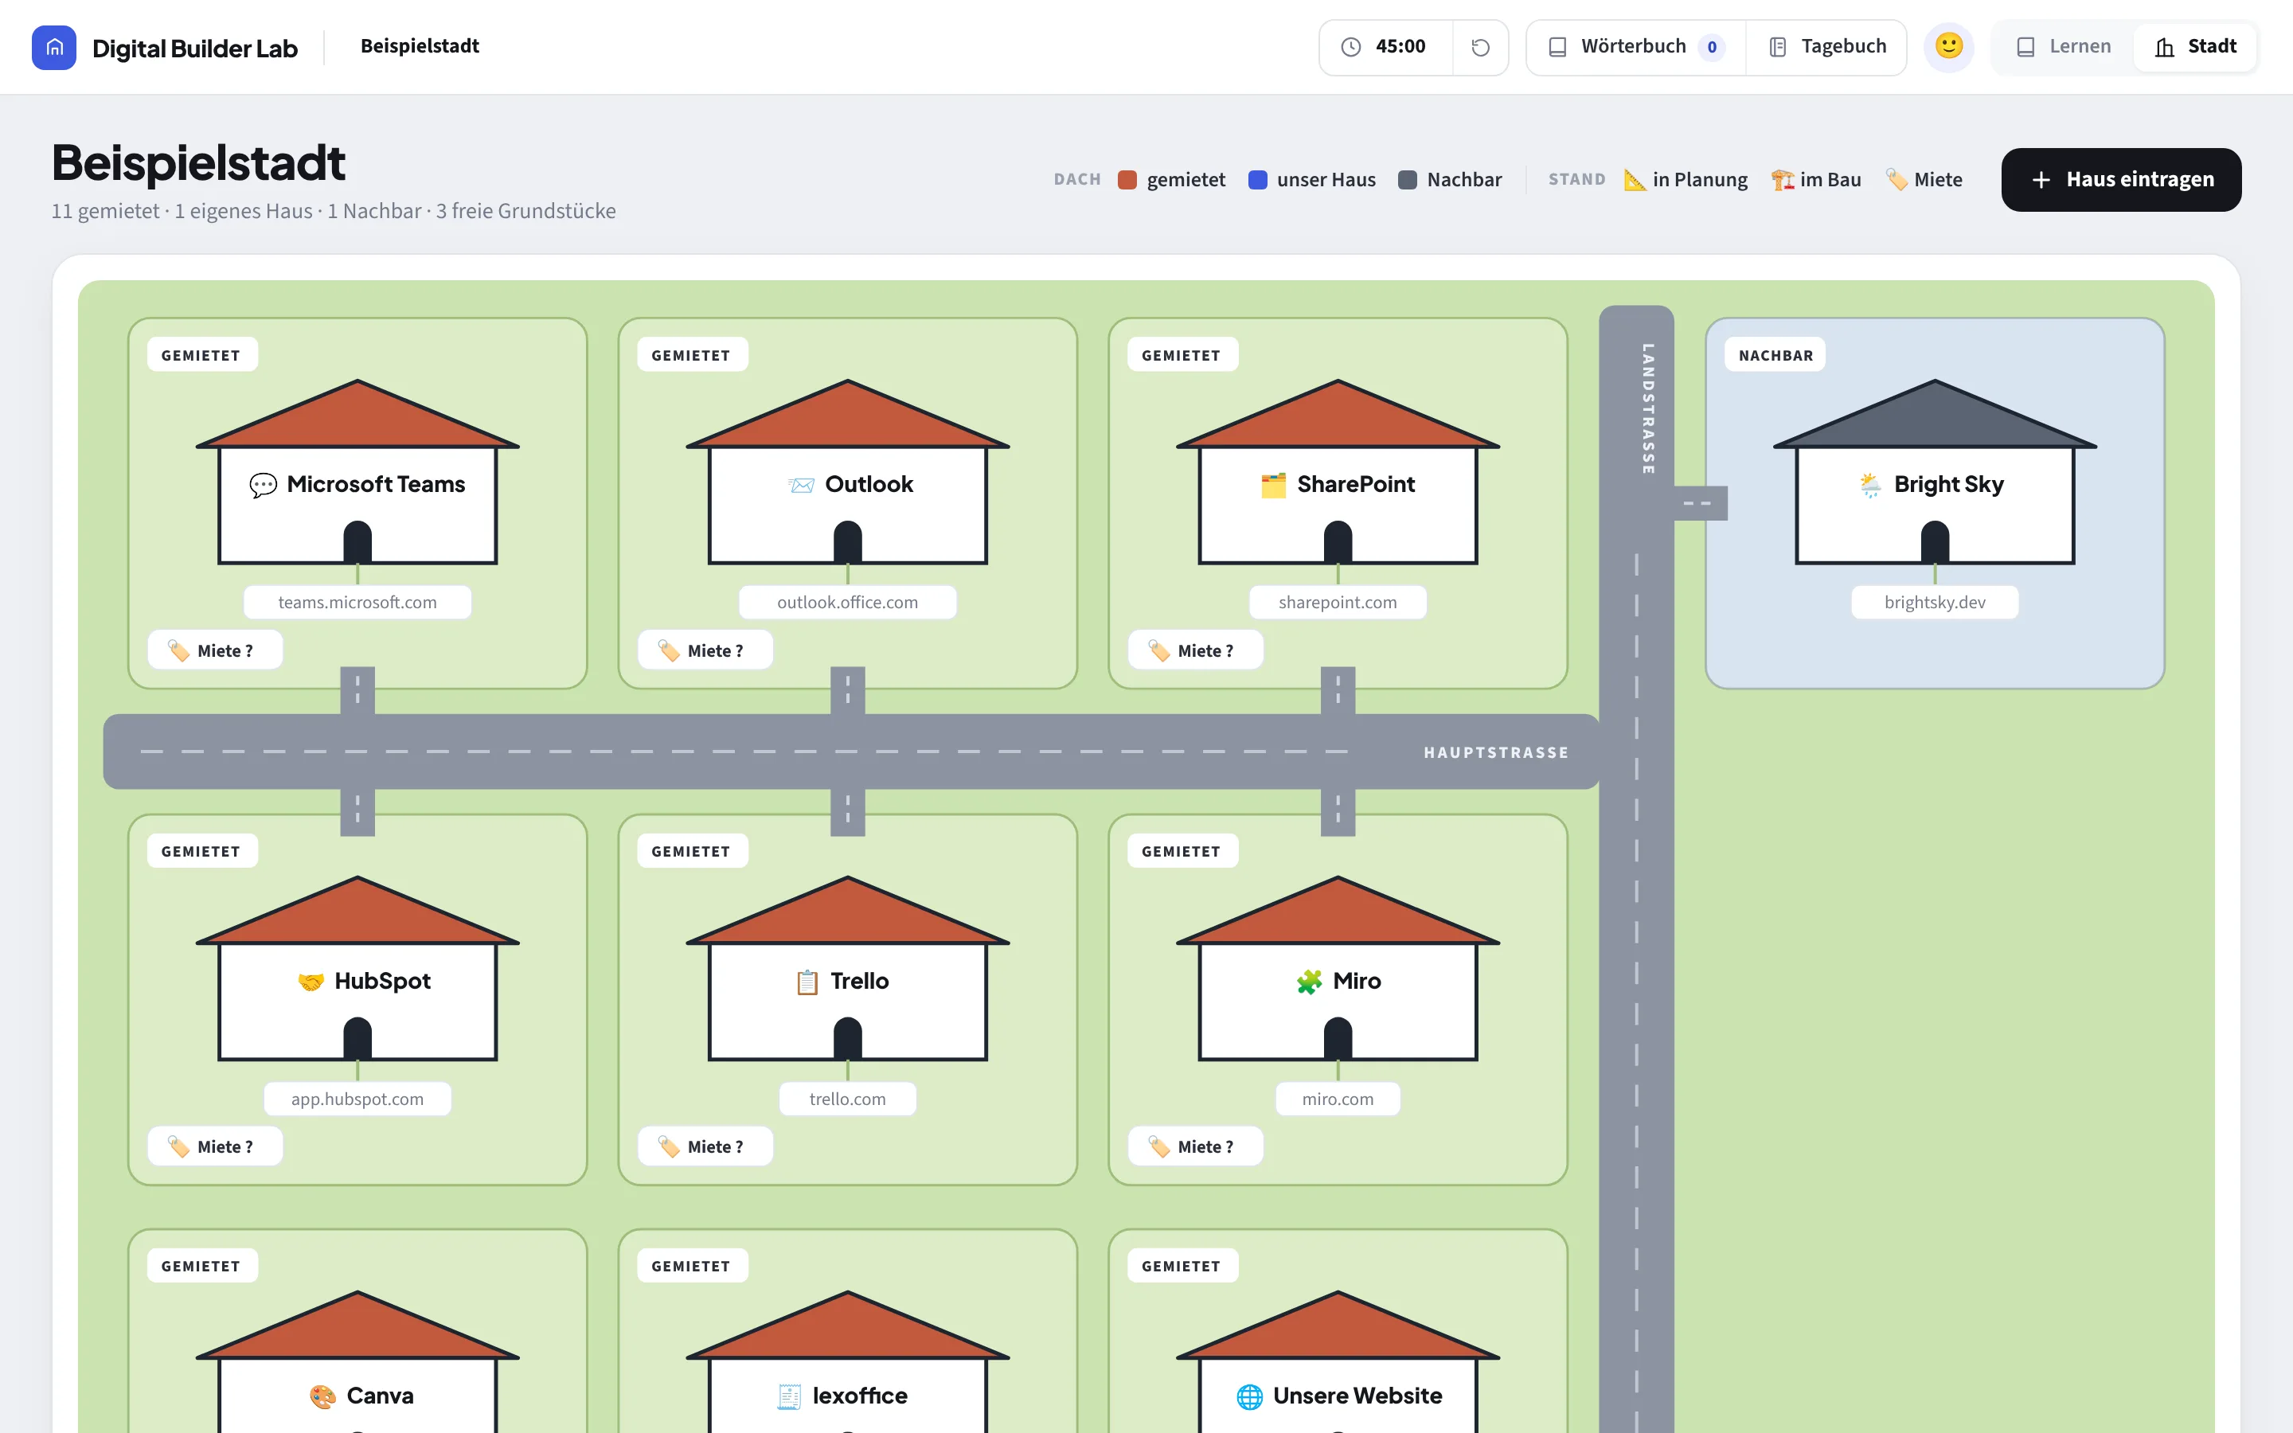Open the Wörterbuch dictionary
Viewport: 2293px width, 1433px height.
1635,48
